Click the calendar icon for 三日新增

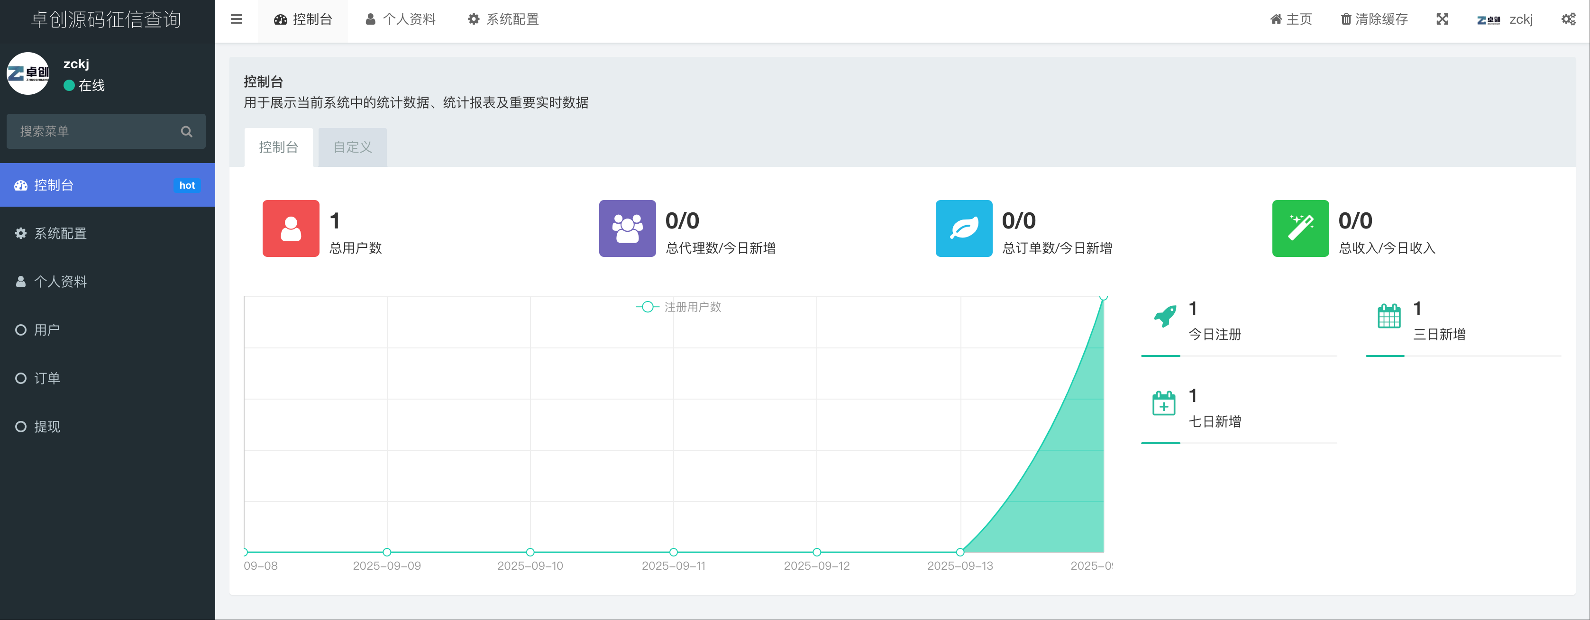1389,317
